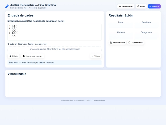Click the question mark icon on Ajuda
The width and height of the screenshot is (166, 125).
pyautogui.click(x=138, y=6)
